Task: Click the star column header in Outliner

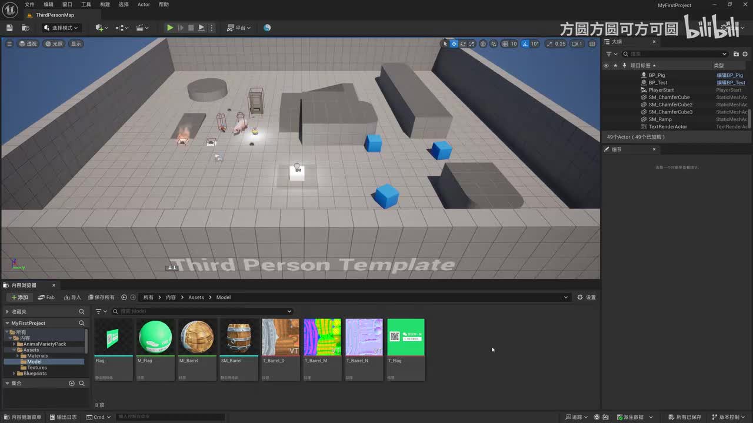Action: click(615, 66)
